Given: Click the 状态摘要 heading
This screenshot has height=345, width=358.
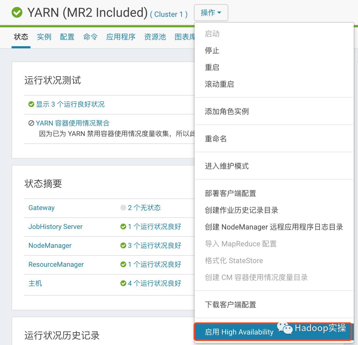Looking at the screenshot, I should (43, 184).
